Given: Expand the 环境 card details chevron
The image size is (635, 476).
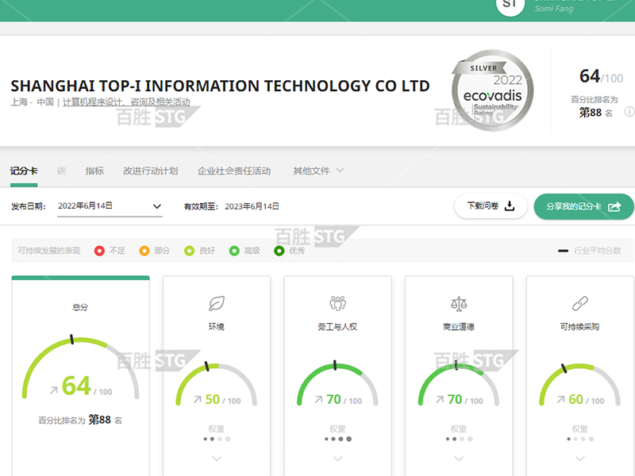Looking at the screenshot, I should click(217, 459).
